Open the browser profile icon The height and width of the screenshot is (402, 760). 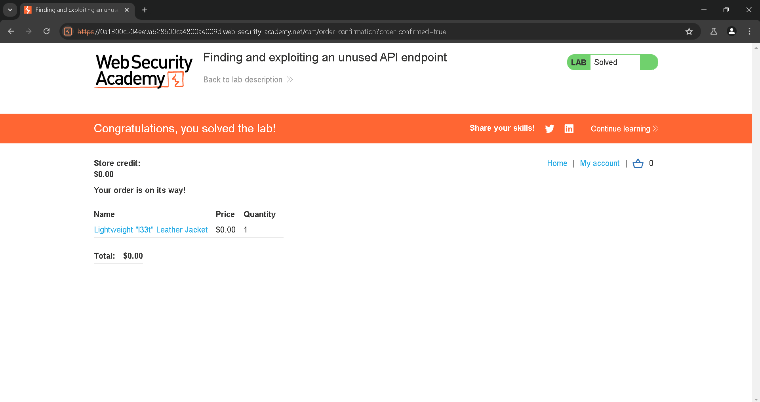click(x=731, y=32)
